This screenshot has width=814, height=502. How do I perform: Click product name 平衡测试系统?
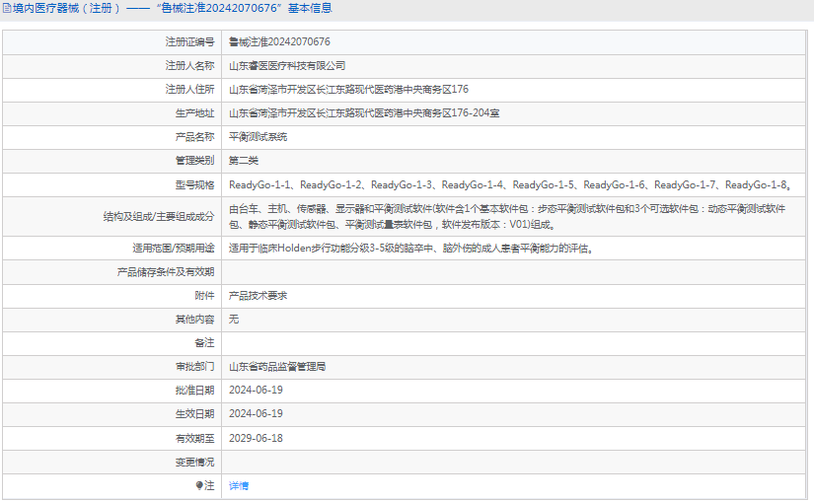click(258, 137)
